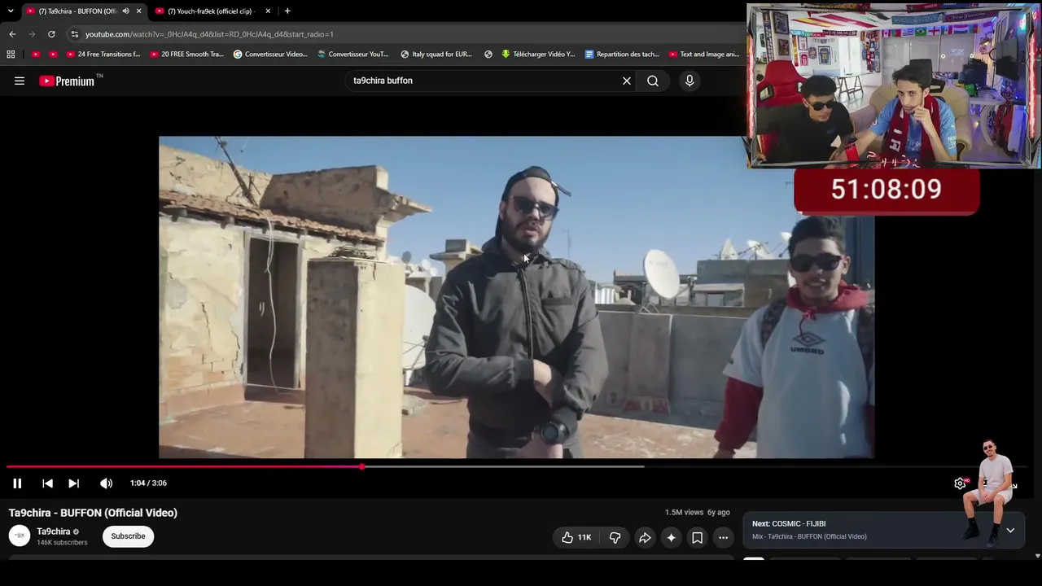Open the sparkle Ask button
The image size is (1042, 586).
[x=671, y=537]
